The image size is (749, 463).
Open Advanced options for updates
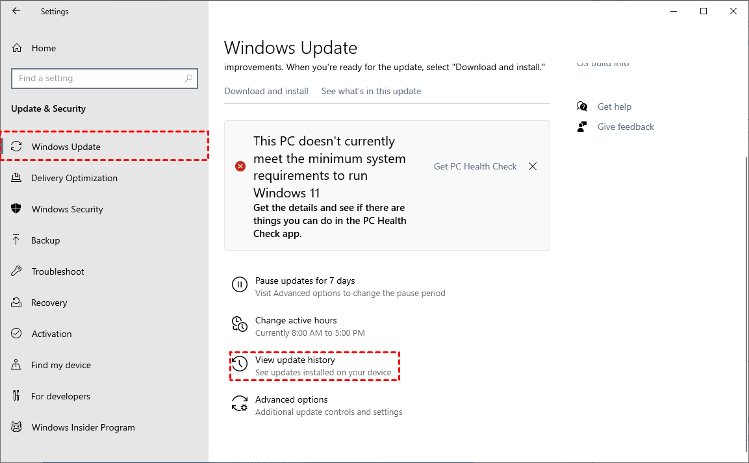click(291, 399)
